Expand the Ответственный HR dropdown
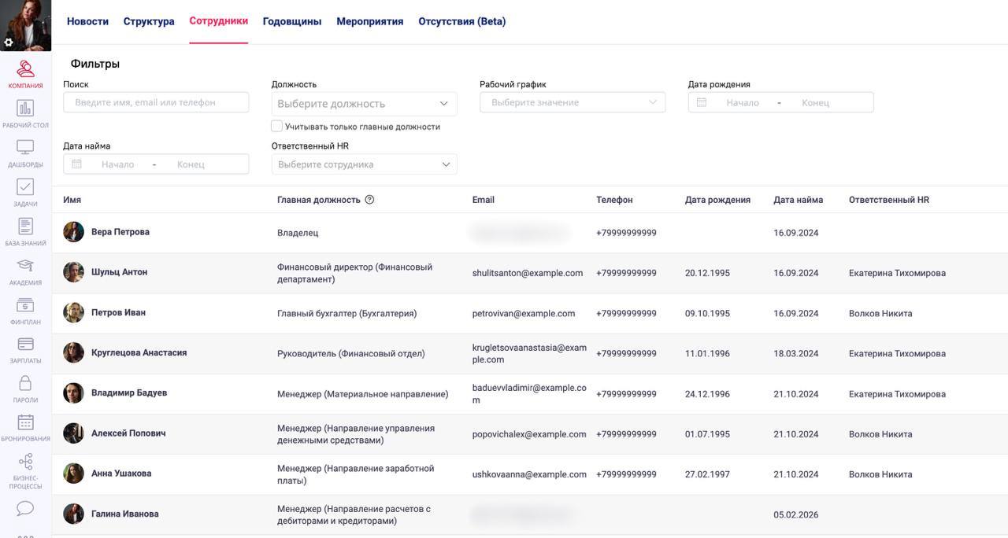 (364, 164)
